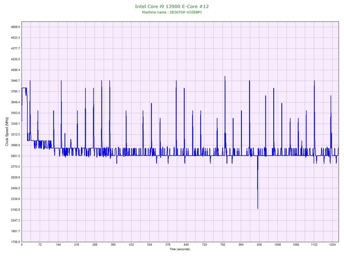The width and height of the screenshot is (344, 258).
Task: Click the y-axis value 2192.9
Action: tap(15, 210)
